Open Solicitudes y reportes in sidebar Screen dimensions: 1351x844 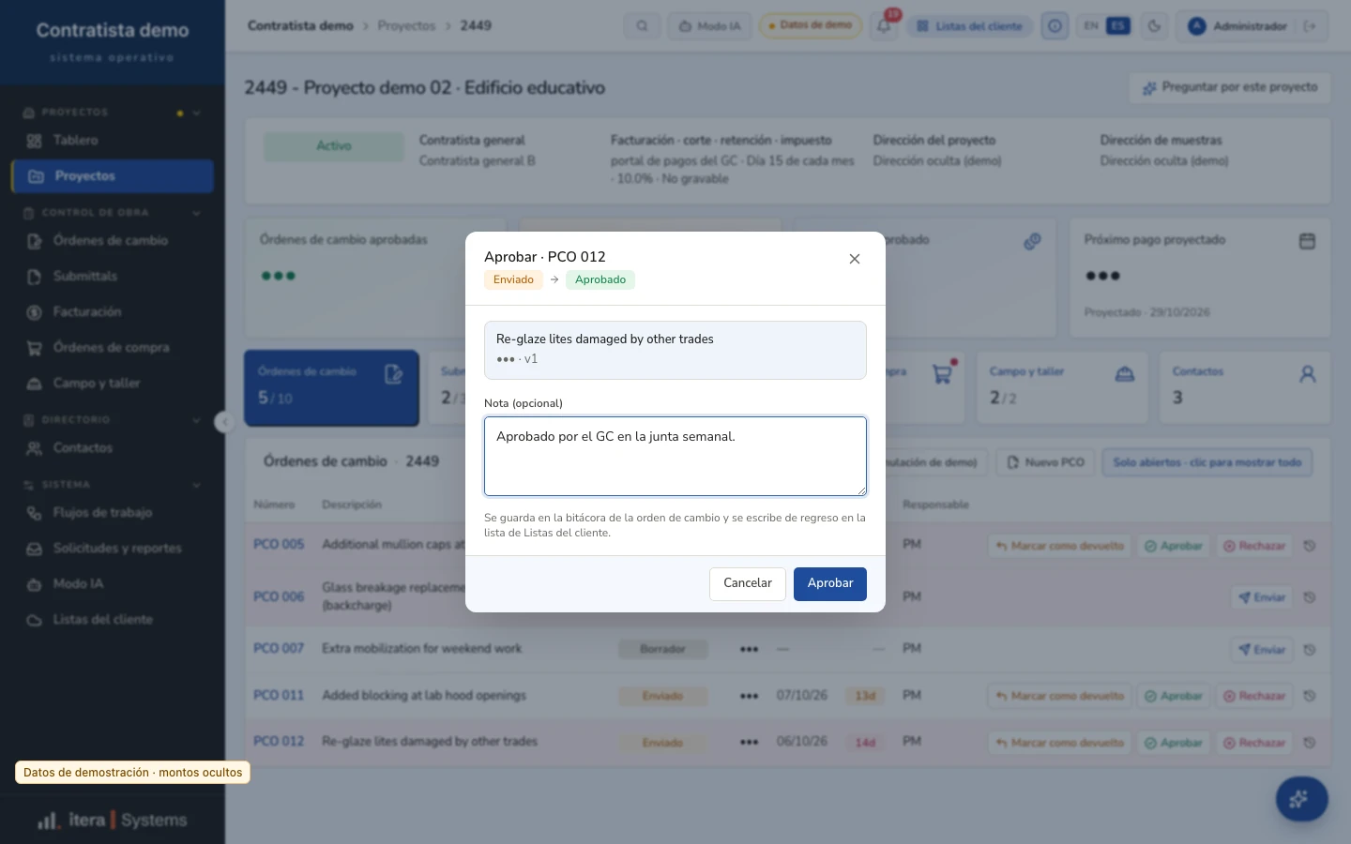click(113, 549)
